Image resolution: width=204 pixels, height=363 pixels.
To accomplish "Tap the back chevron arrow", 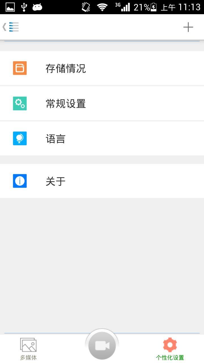I will pos(4,27).
